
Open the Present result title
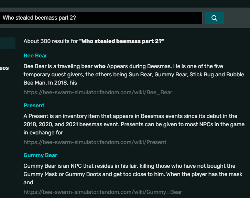click(x=34, y=106)
